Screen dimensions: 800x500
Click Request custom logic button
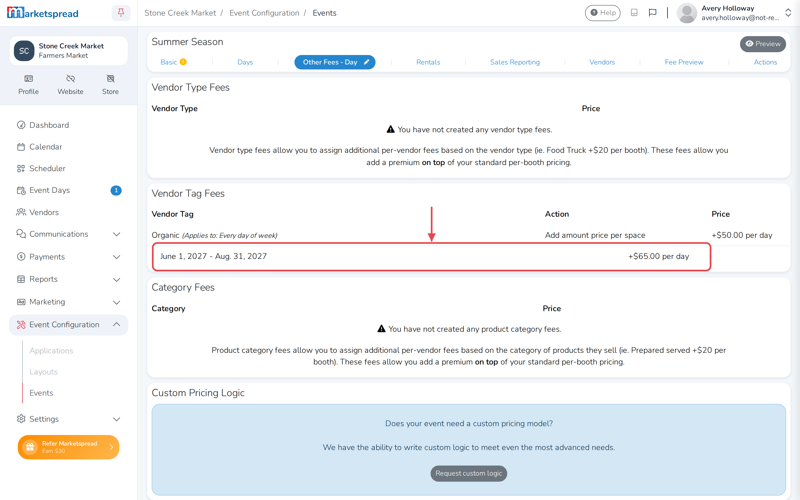pos(468,474)
